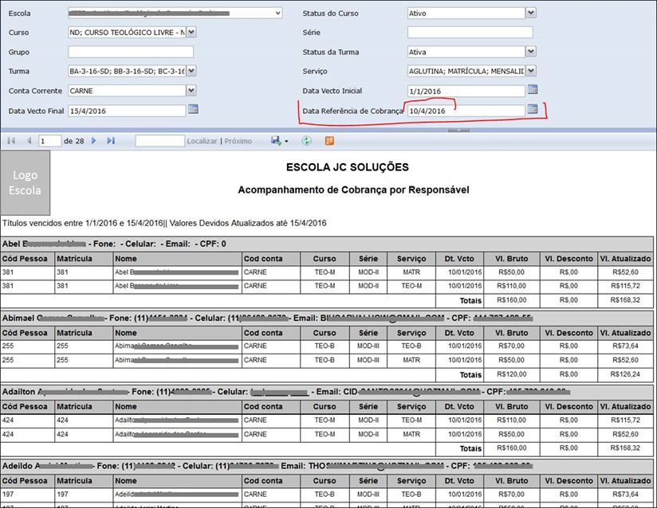Viewport: 657px width, 508px height.
Task: Go to next report page
Action: (x=94, y=141)
